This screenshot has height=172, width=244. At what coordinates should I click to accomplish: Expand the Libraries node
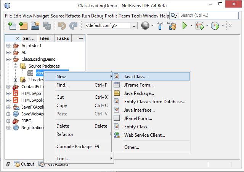(15, 80)
